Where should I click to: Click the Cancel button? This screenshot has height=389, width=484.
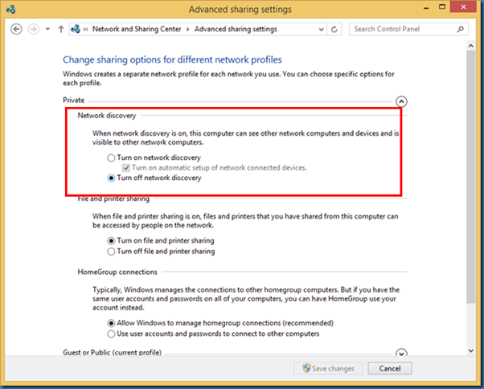[390, 368]
